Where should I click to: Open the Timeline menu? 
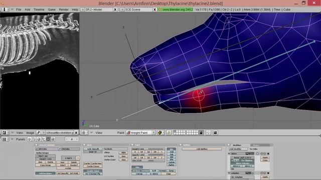pyautogui.click(x=39, y=9)
